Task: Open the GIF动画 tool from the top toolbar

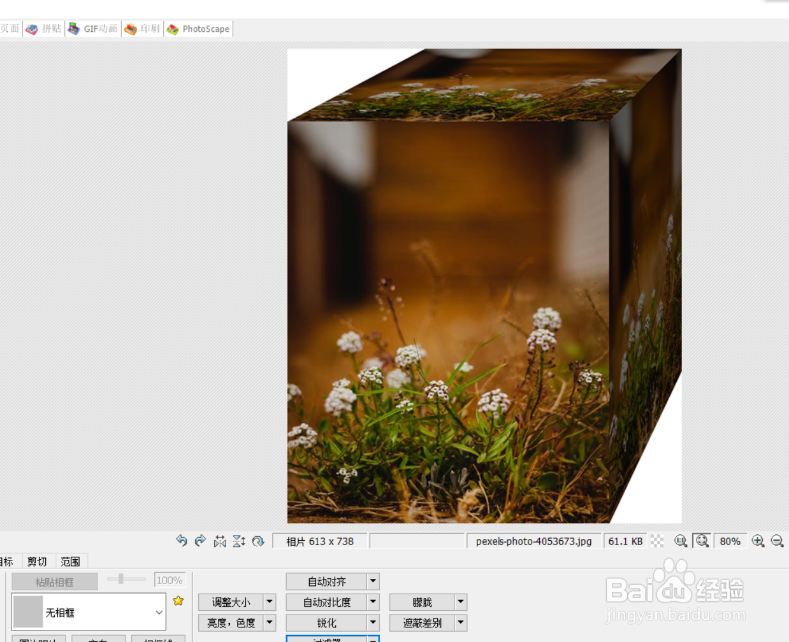Action: [x=93, y=28]
